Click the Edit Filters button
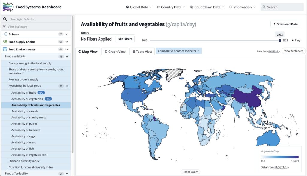This screenshot has height=176, width=307. click(125, 39)
